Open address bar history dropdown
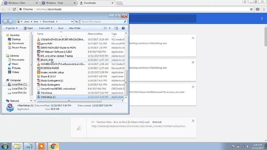Viewport: 267px width, 150px height. (72, 22)
